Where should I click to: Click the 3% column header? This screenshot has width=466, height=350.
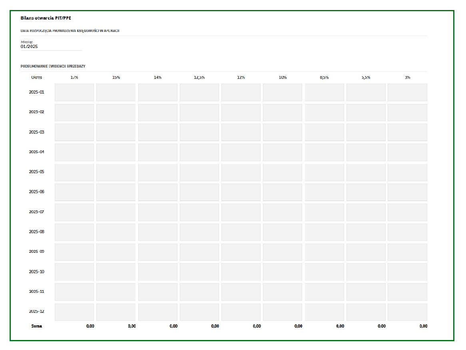click(x=408, y=77)
